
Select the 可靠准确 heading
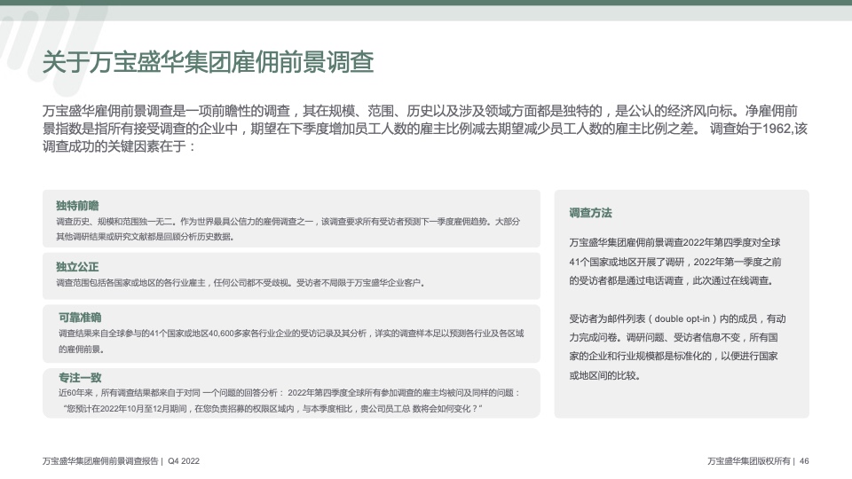80,317
